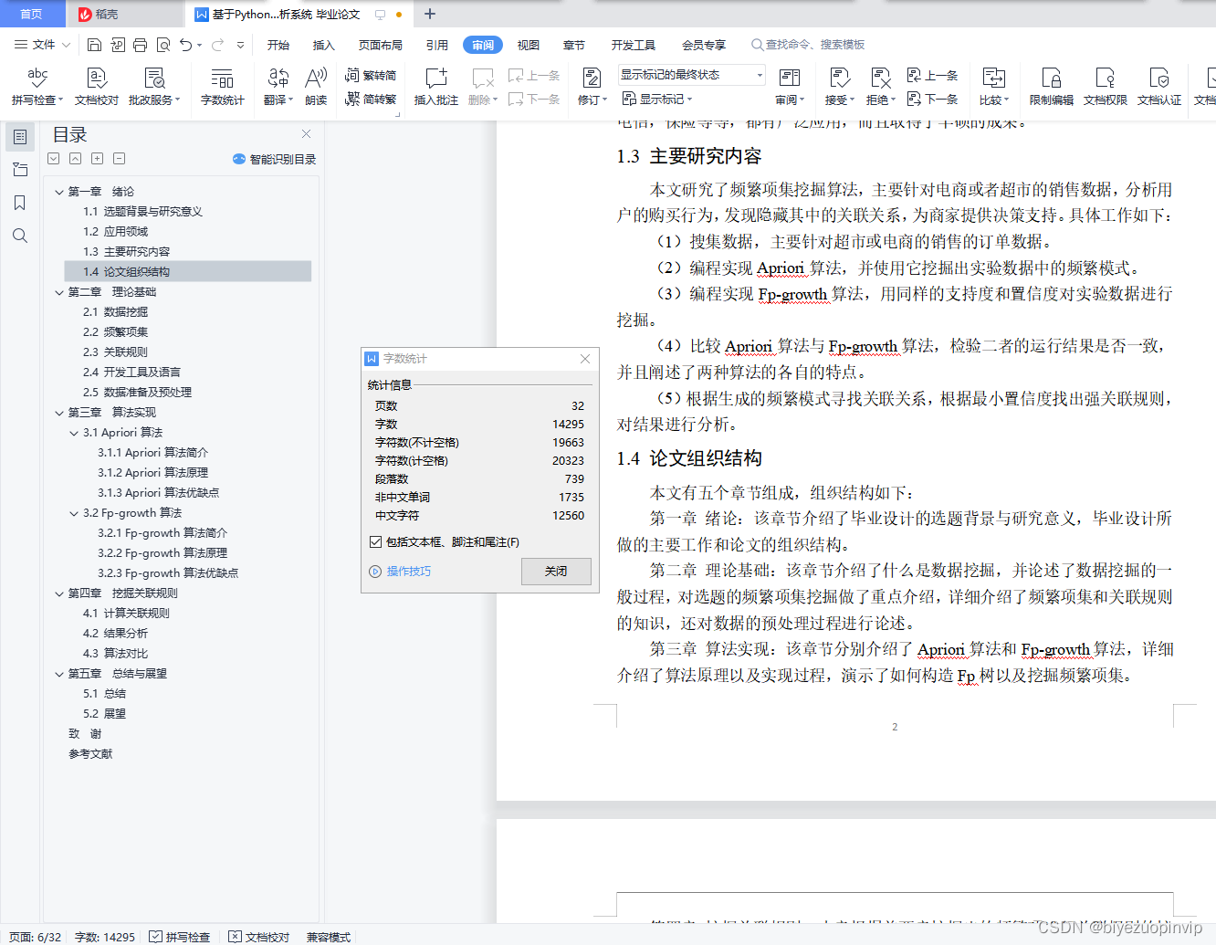
Task: Convert simplified to traditional with 简转繁
Action: point(371,99)
